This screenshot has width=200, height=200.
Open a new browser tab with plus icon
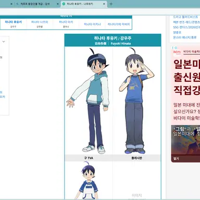tap(111, 4)
